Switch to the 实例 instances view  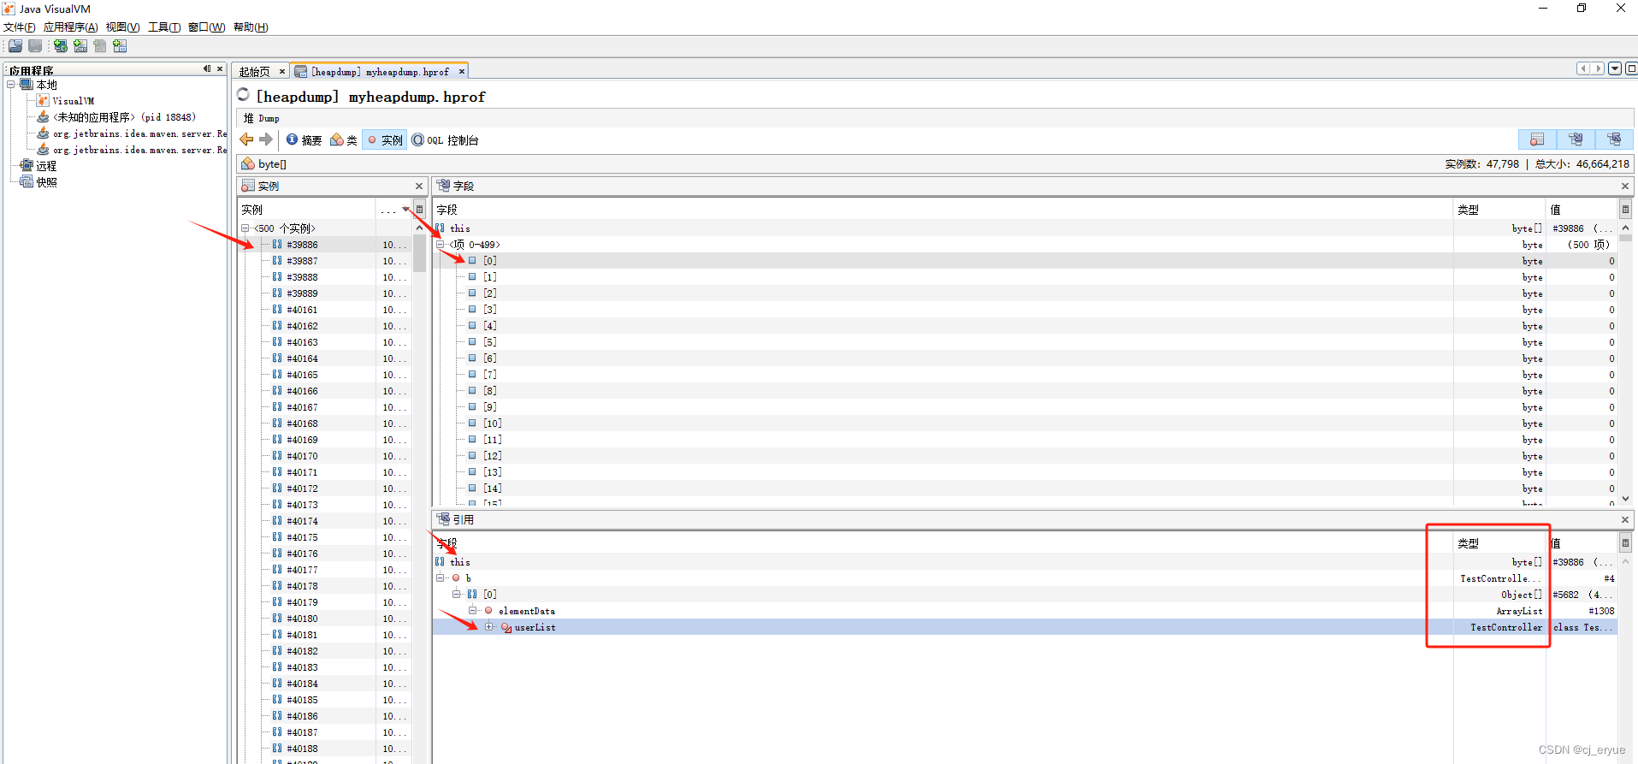385,140
